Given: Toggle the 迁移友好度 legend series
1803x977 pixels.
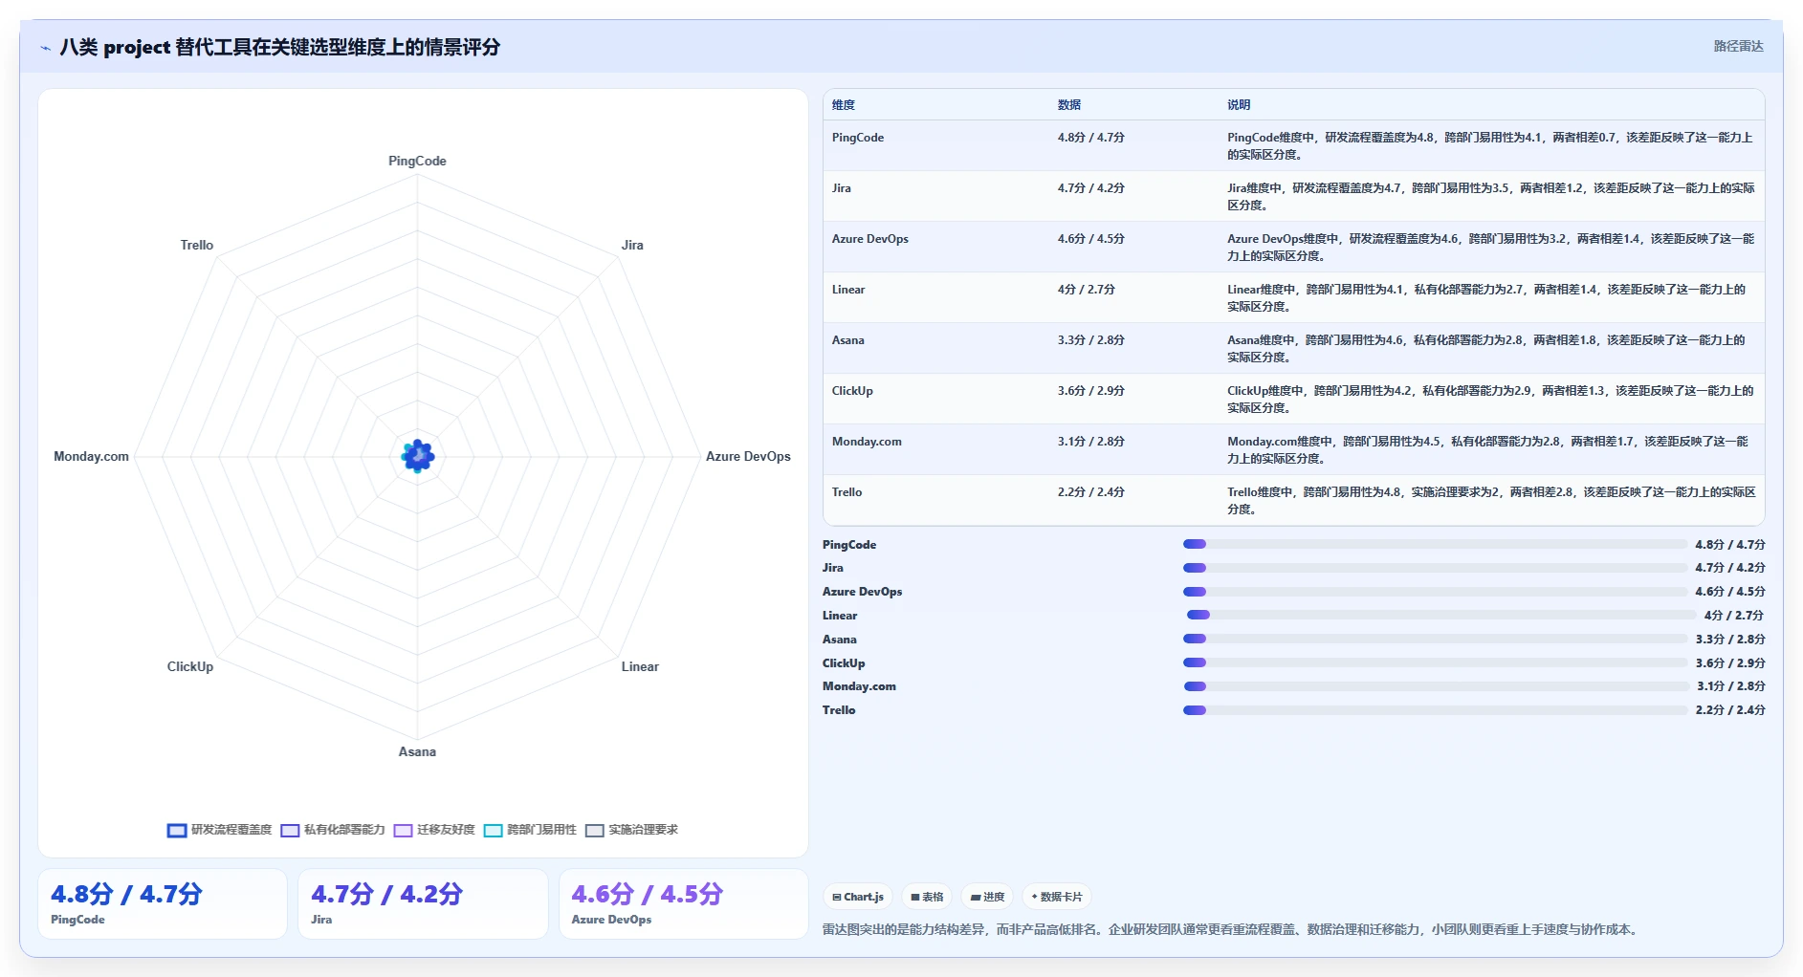Looking at the screenshot, I should click(434, 830).
